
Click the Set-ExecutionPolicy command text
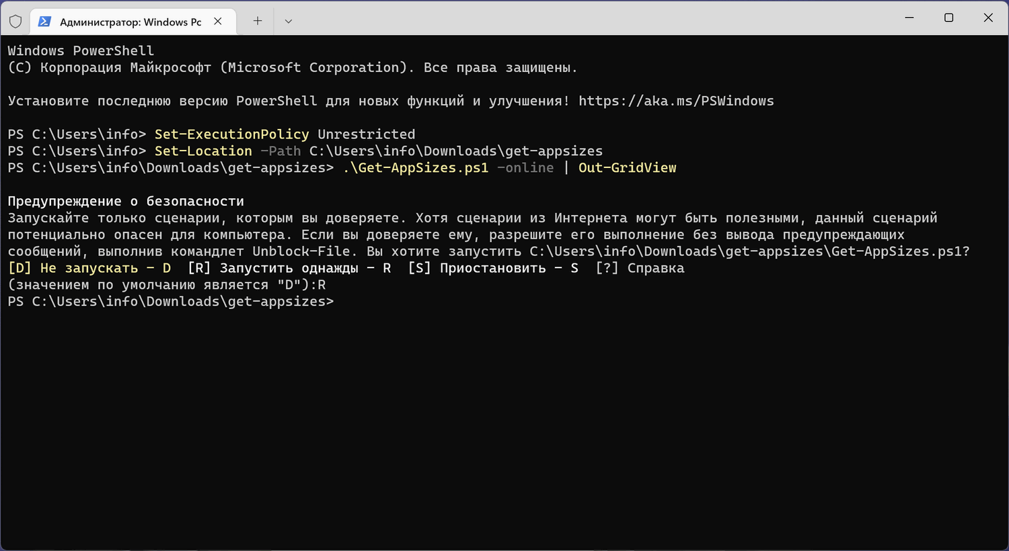point(231,134)
